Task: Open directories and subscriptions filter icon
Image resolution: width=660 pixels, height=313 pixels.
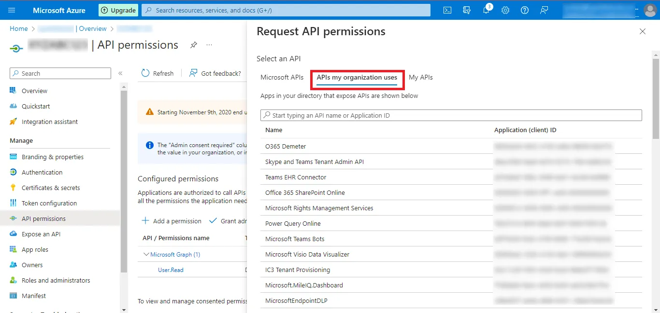Action: point(467,10)
